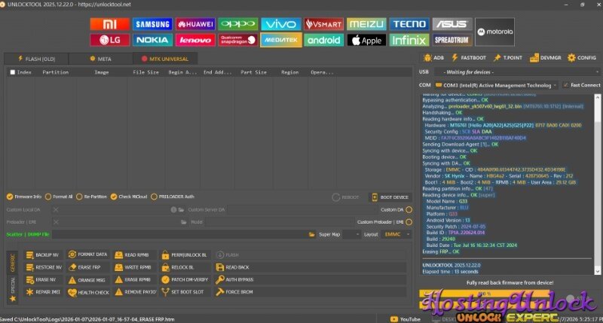Click the orange progress bar
The width and height of the screenshot is (603, 323).
coord(507,294)
